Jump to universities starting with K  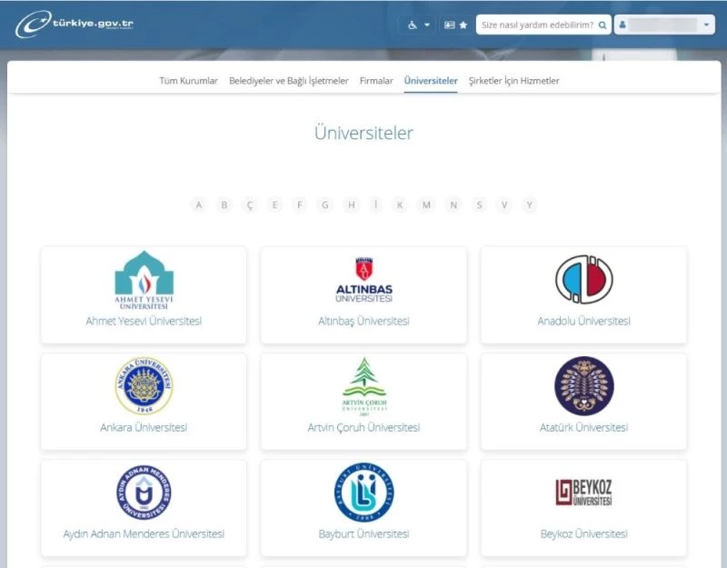[400, 205]
